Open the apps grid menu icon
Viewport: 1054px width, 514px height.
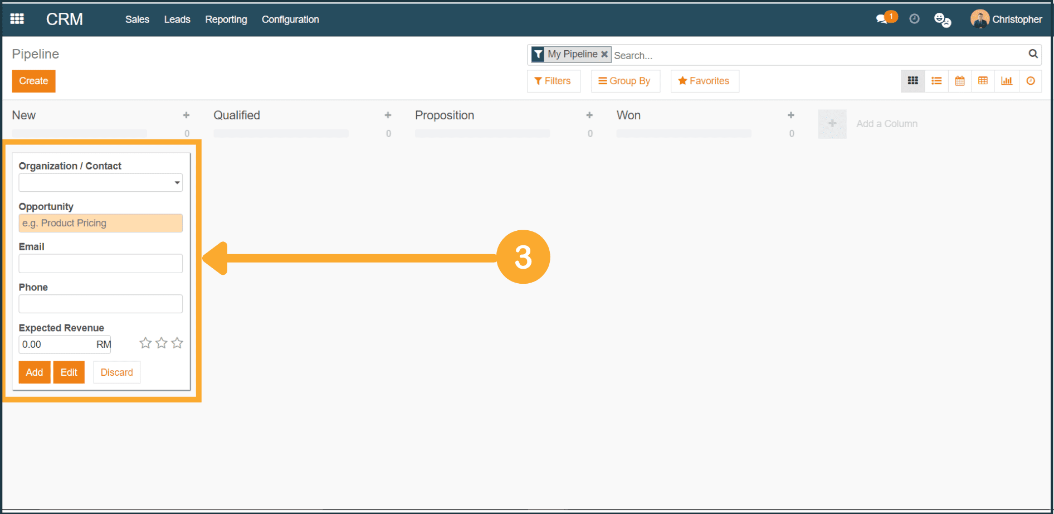pyautogui.click(x=17, y=19)
